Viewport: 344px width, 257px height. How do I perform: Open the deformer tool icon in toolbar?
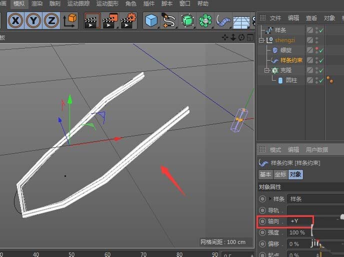point(224,21)
